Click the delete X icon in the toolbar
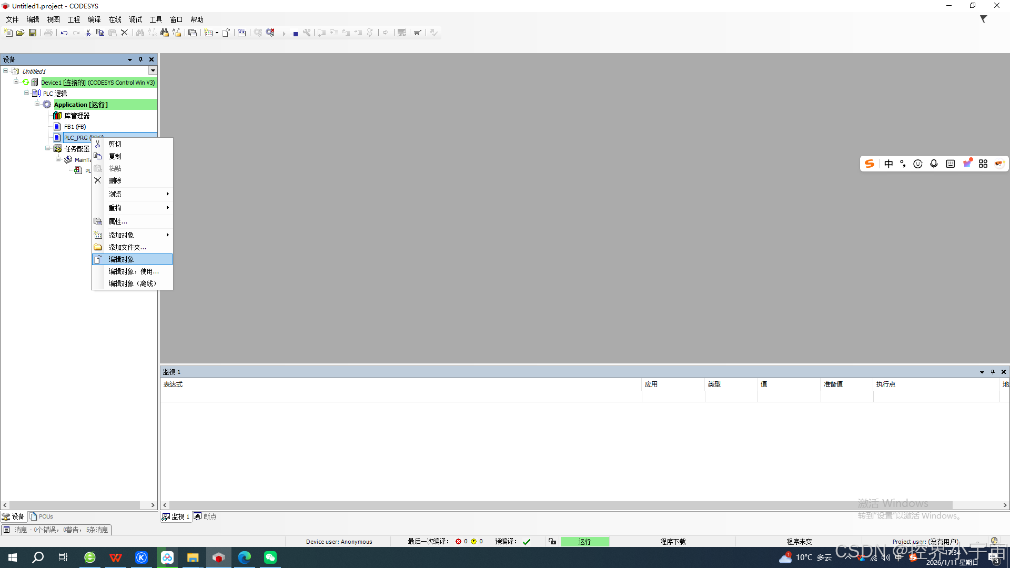Screen dimensions: 1010x568 coord(125,33)
